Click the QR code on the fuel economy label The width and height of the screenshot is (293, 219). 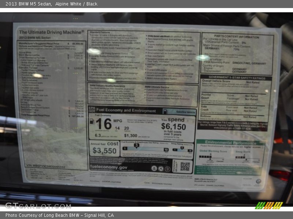click(x=185, y=166)
